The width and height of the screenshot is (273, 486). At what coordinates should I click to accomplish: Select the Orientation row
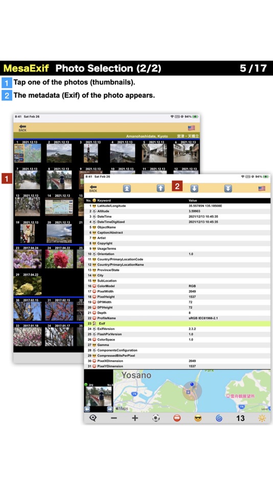pyautogui.click(x=177, y=254)
